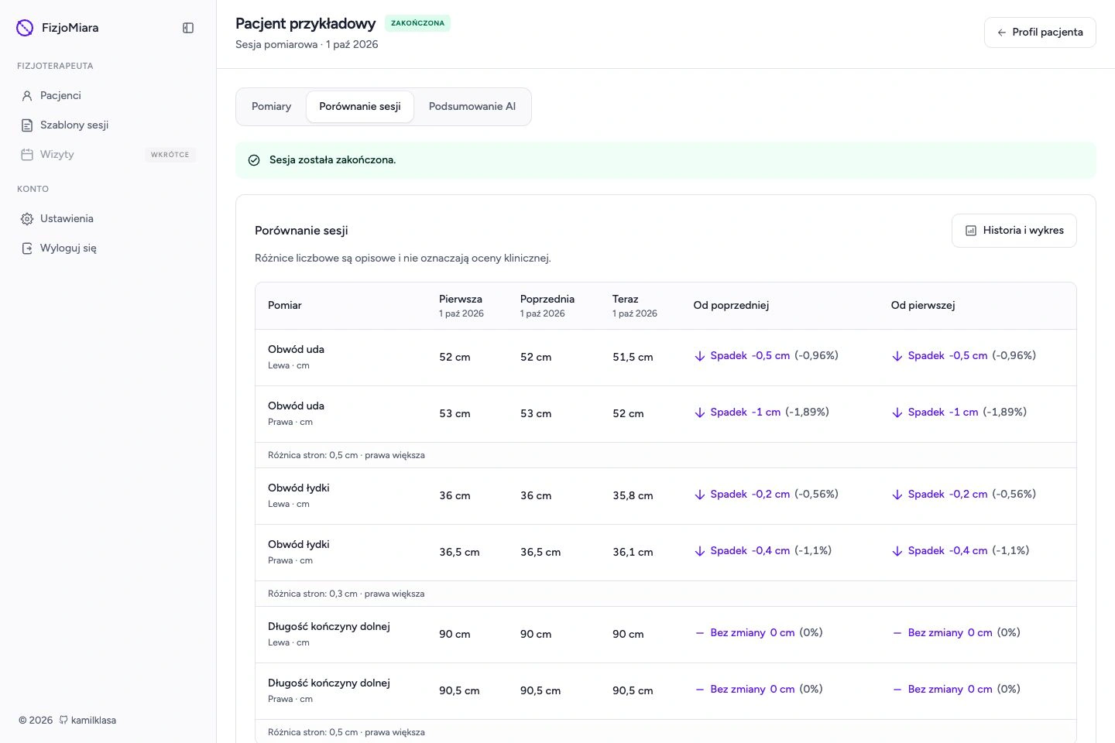Click the Wyloguj się exit icon
This screenshot has height=743, width=1115.
tap(27, 248)
